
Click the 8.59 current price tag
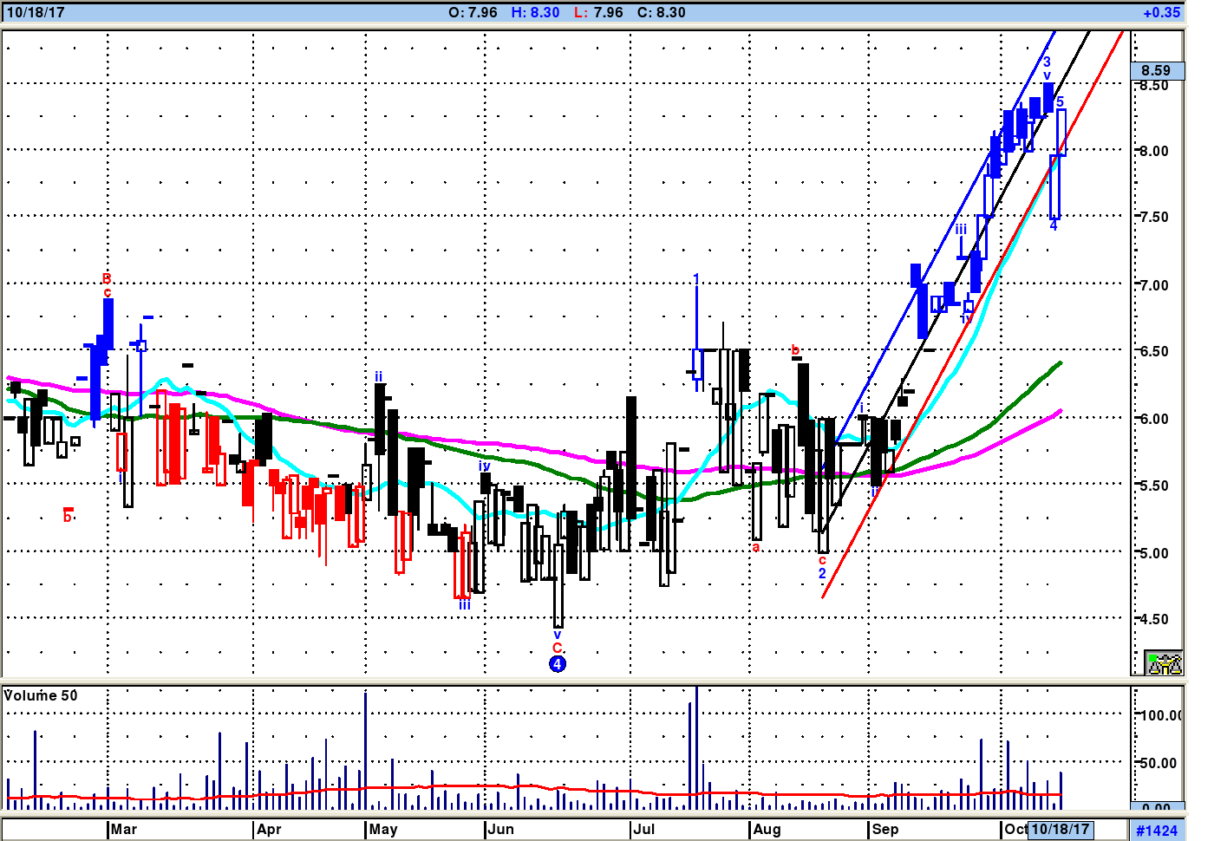tap(1157, 70)
